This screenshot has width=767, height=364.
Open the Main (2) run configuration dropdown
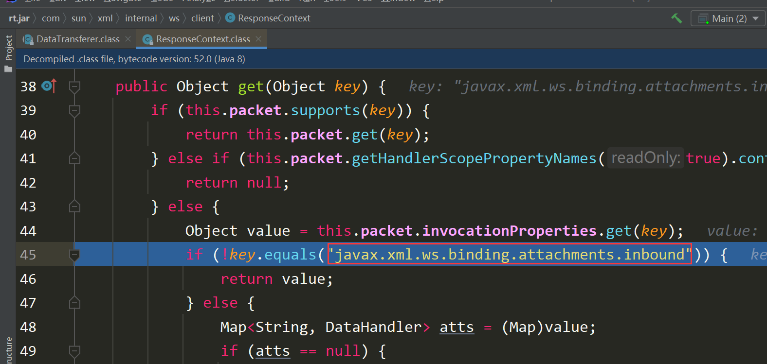[728, 18]
